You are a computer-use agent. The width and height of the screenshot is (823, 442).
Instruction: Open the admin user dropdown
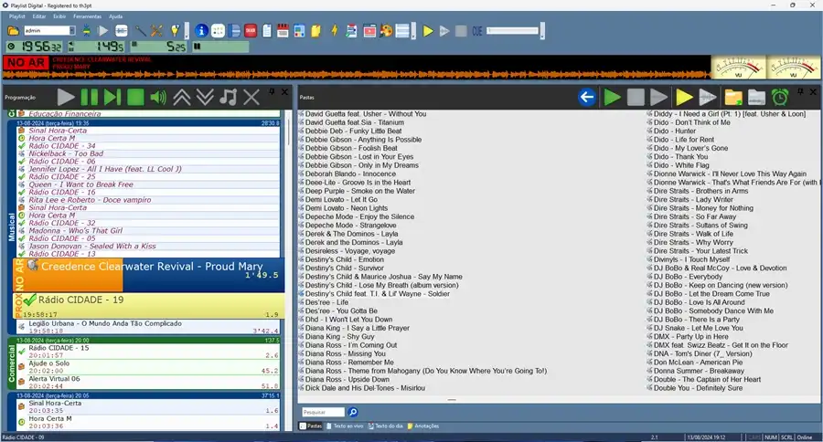(72, 31)
